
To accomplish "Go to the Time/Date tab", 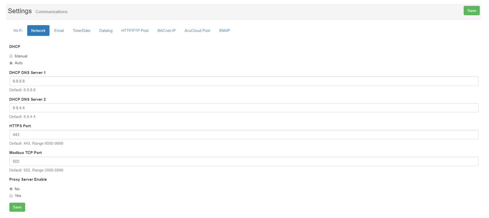I will (81, 30).
